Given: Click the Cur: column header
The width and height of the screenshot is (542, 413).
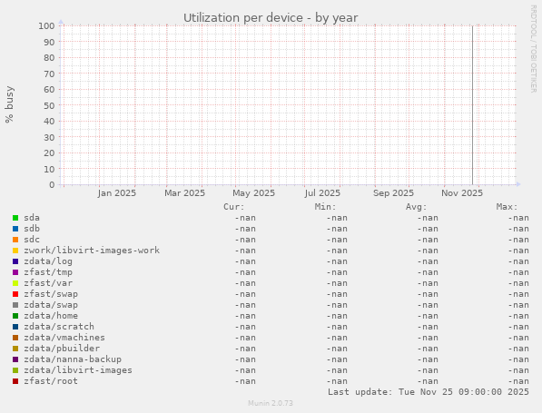Looking at the screenshot, I should point(234,207).
